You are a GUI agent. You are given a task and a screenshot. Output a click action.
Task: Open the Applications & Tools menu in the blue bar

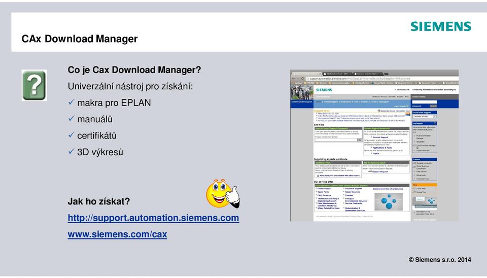click(x=350, y=102)
